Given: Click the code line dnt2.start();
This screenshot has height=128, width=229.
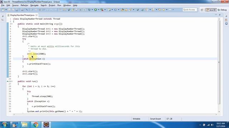Looking at the screenshot, I should pos(30,71).
